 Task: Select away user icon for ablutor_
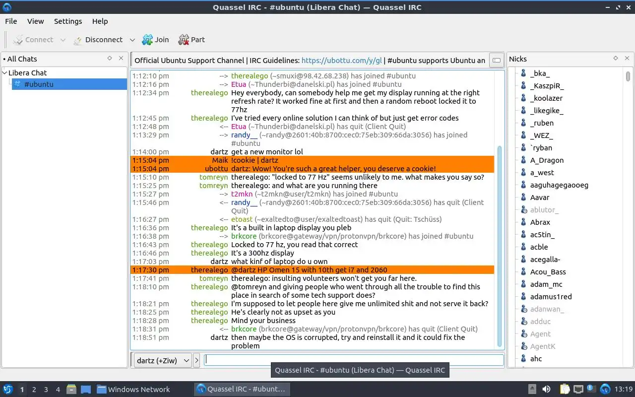click(x=523, y=210)
